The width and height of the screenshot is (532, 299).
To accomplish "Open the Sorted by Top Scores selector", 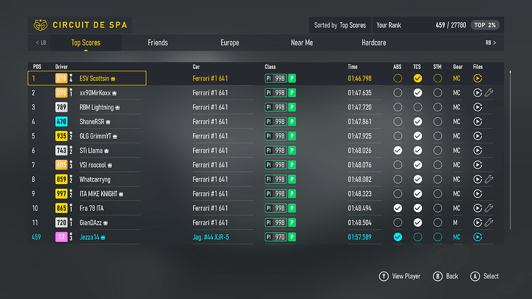I will coord(339,25).
